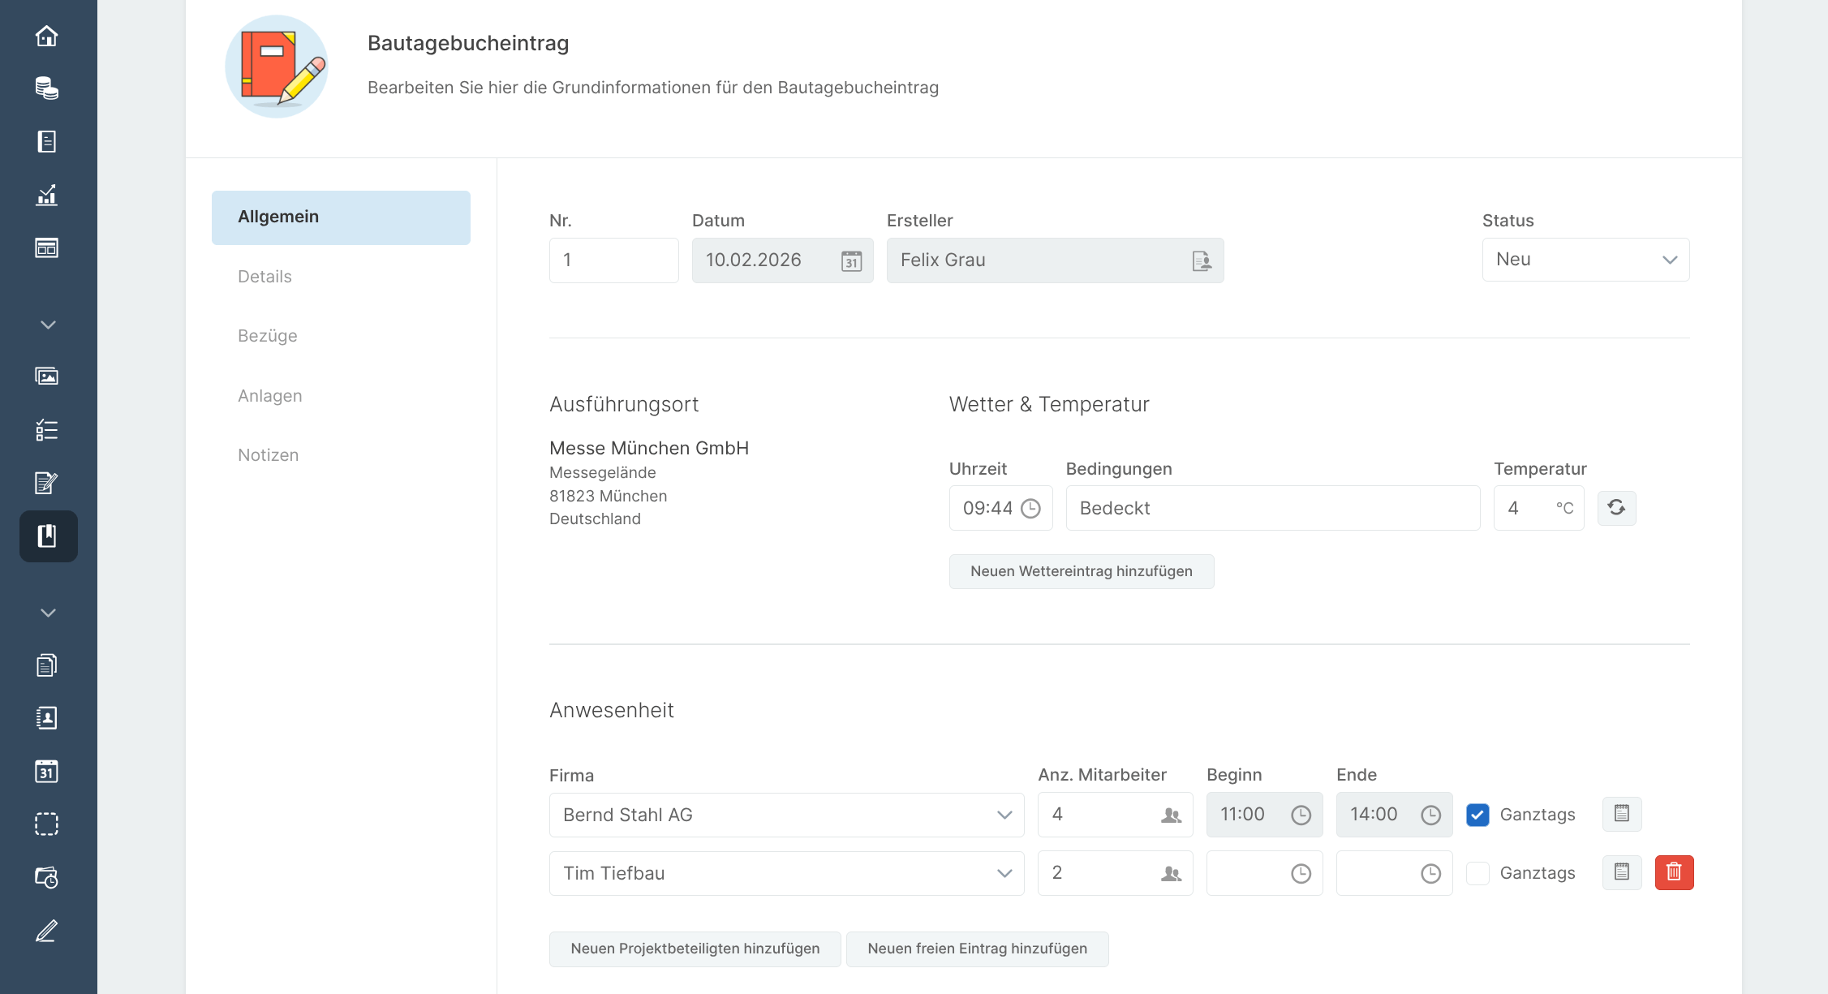Open calendar picker in Datum field

coord(851,260)
